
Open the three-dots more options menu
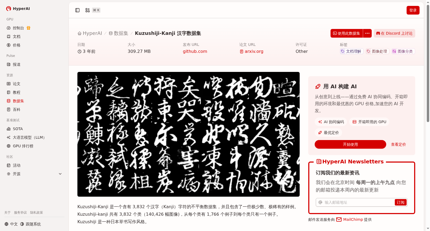pos(367,33)
